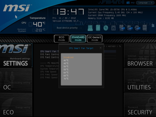156x117 pixels.
Task: Click the MSI logo in the header
Action: point(17,8)
